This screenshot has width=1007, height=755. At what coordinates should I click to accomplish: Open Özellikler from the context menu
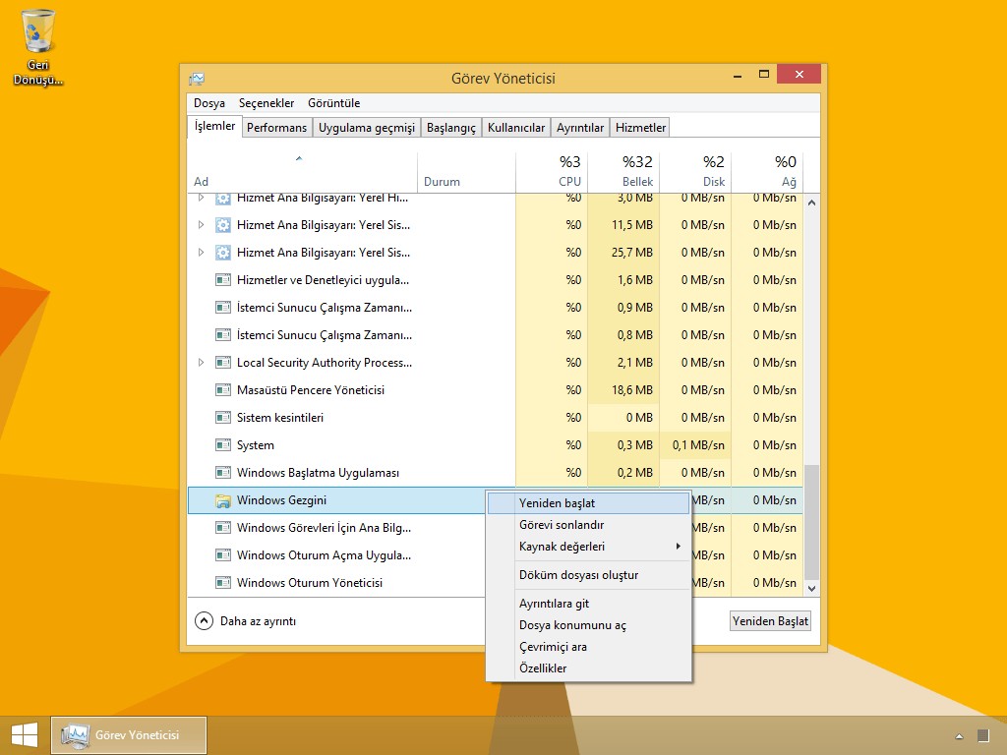point(589,668)
